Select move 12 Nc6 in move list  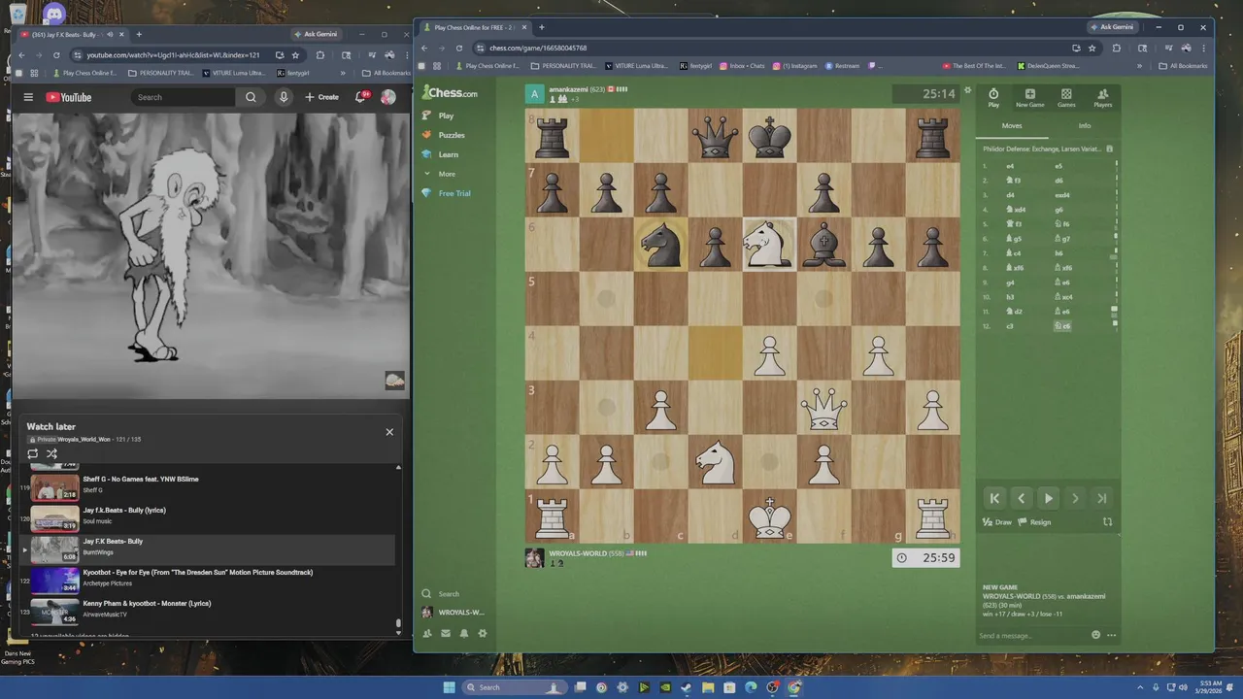click(x=1064, y=326)
